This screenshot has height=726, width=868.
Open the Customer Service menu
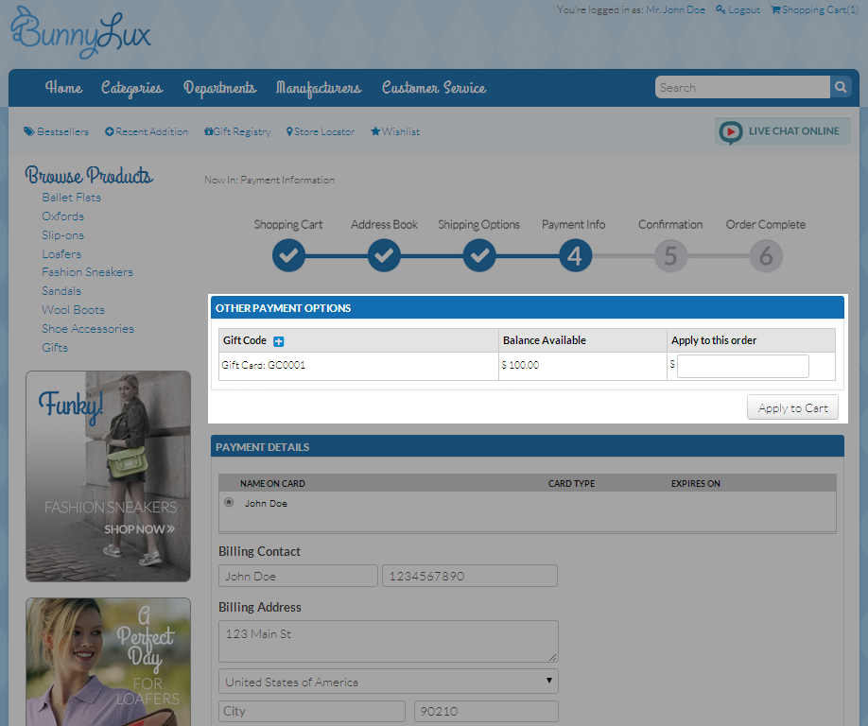point(434,88)
